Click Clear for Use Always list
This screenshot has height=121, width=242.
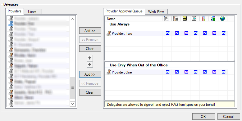(90, 48)
